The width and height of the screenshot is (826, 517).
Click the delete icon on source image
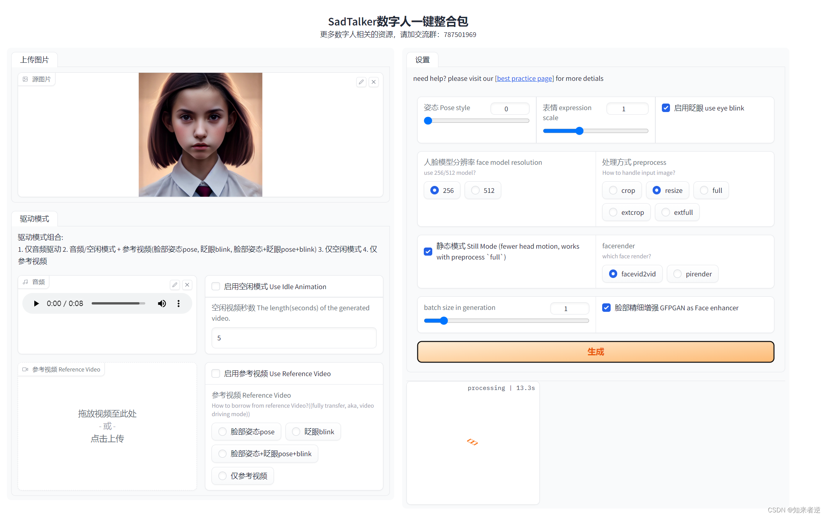click(374, 82)
